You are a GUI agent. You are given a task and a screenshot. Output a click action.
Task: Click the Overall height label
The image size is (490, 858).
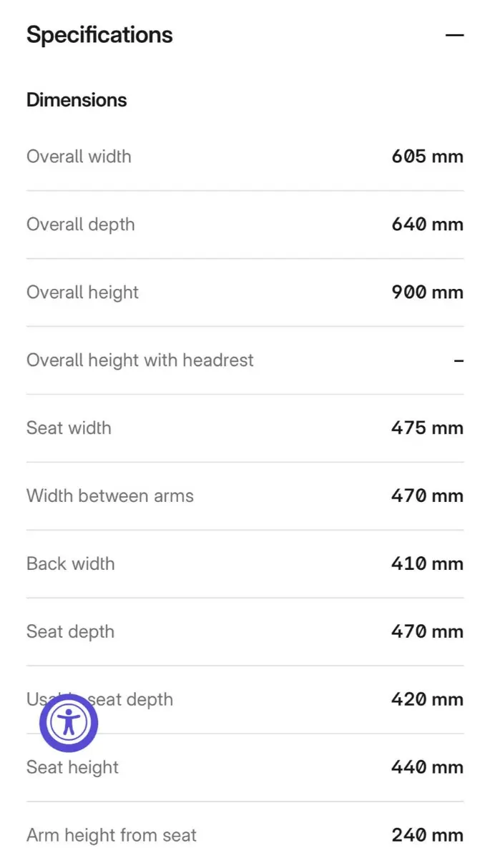coord(82,292)
